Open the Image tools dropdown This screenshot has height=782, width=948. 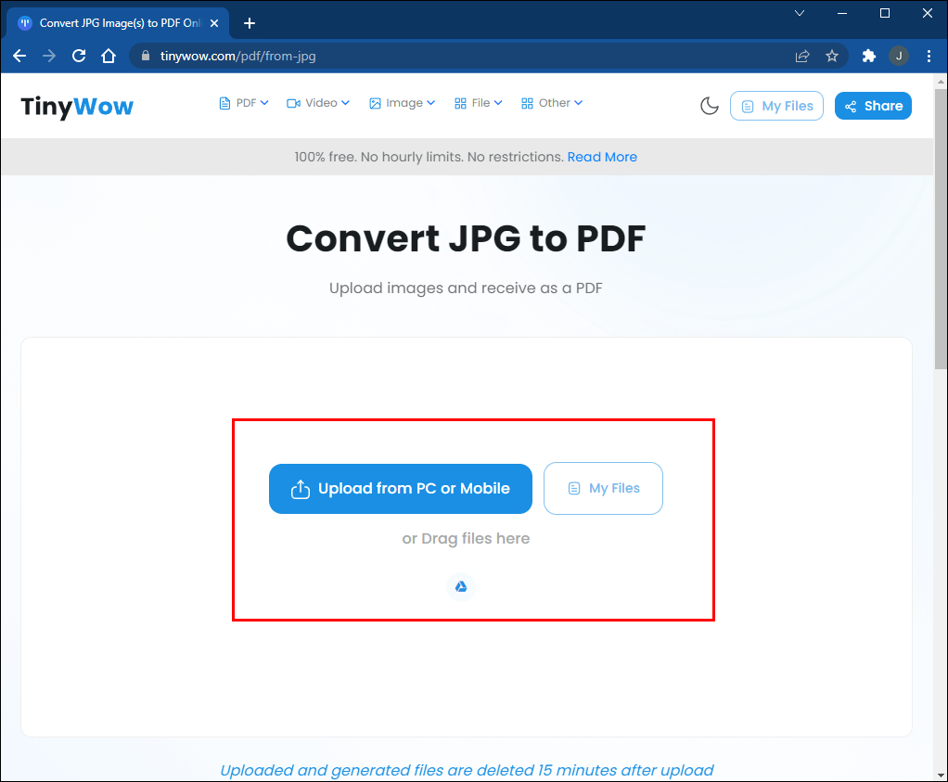point(402,103)
